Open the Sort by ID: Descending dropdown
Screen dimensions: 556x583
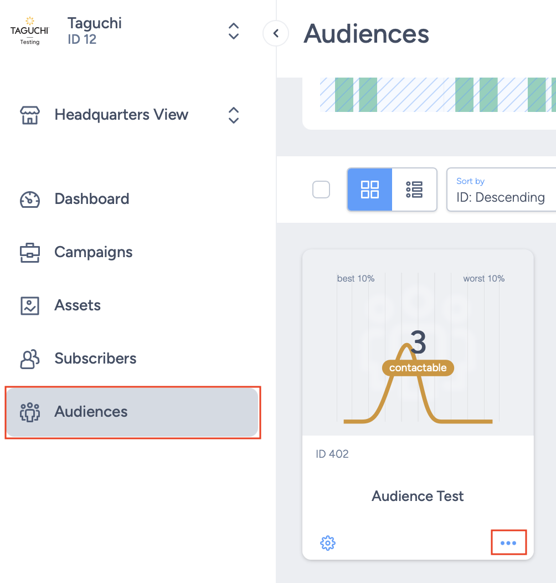pyautogui.click(x=509, y=190)
